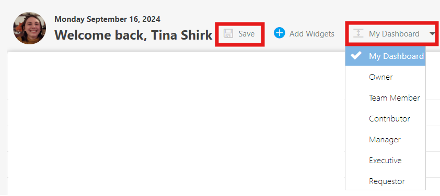Viewport: 440px width, 196px height.
Task: Click the checkmark icon on My Dashboard option
Action: [356, 56]
